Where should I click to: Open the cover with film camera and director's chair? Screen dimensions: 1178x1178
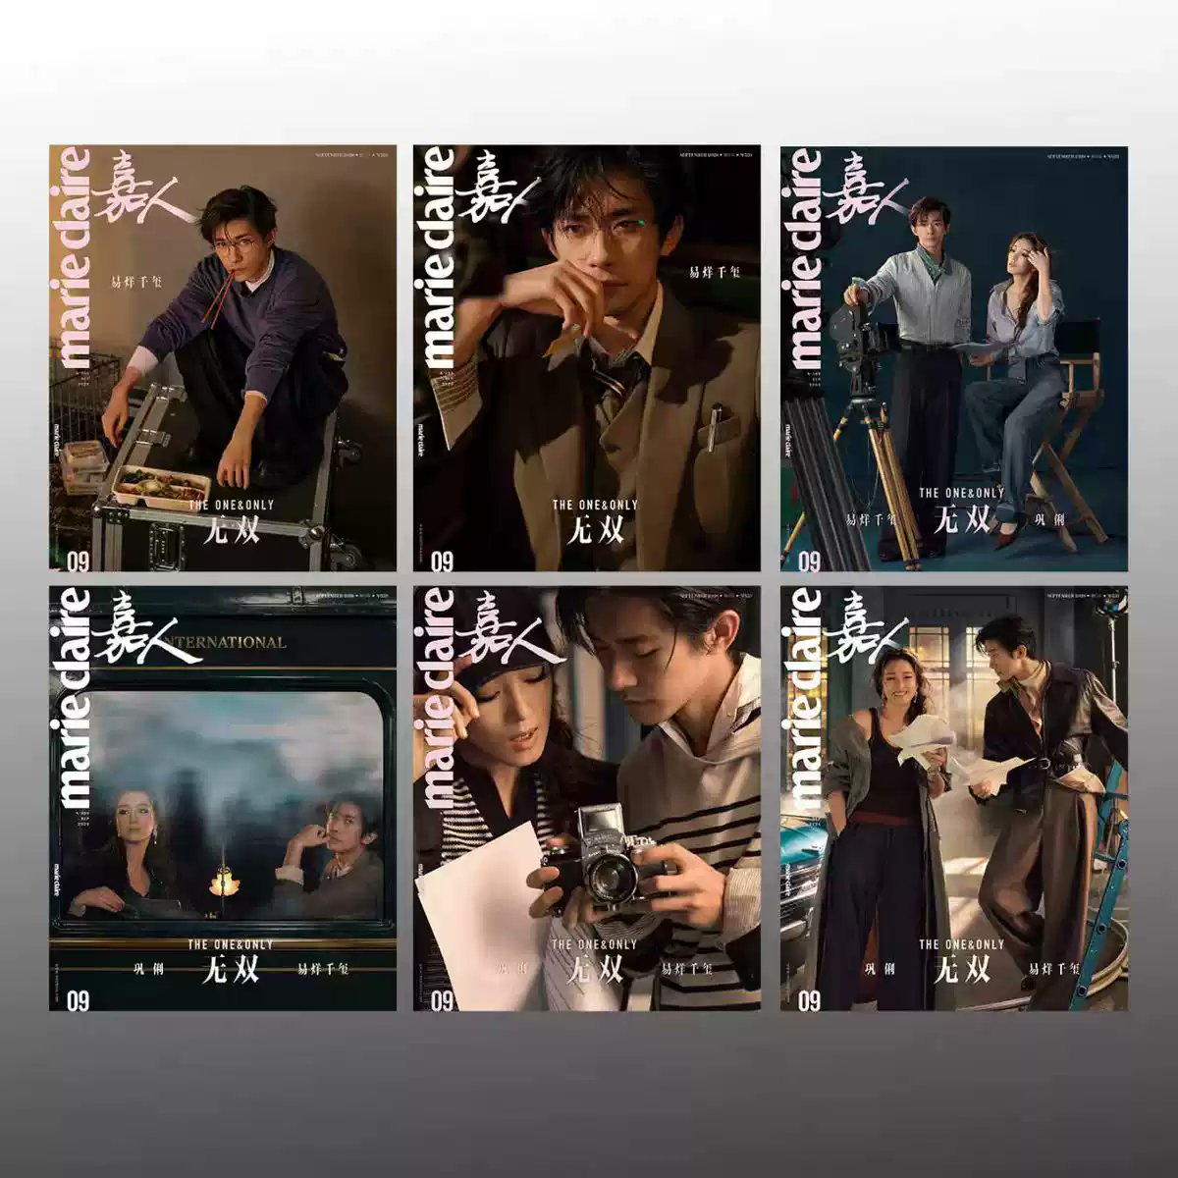pos(954,358)
